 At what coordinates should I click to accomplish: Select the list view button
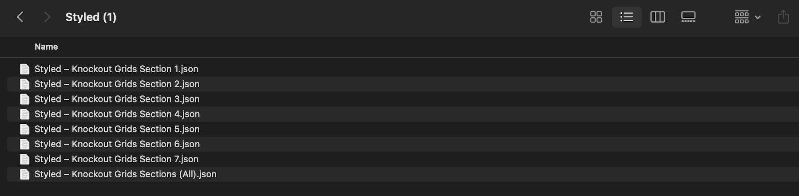626,17
